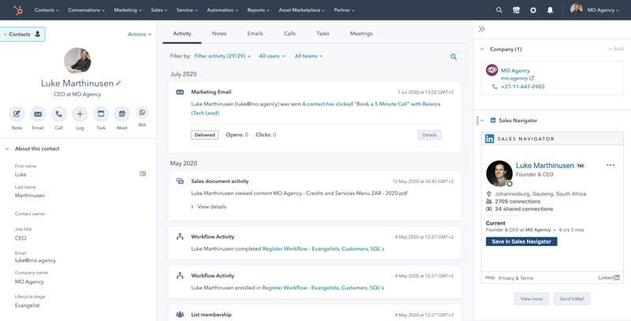Click the account avatar in top bar
Image resolution: width=631 pixels, height=321 pixels.
coord(577,9)
